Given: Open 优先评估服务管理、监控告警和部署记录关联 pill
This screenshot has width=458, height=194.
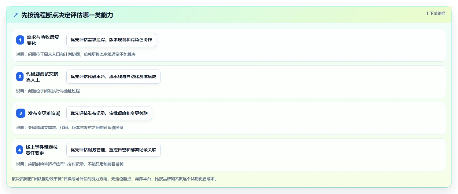Looking at the screenshot, I should 113,150.
